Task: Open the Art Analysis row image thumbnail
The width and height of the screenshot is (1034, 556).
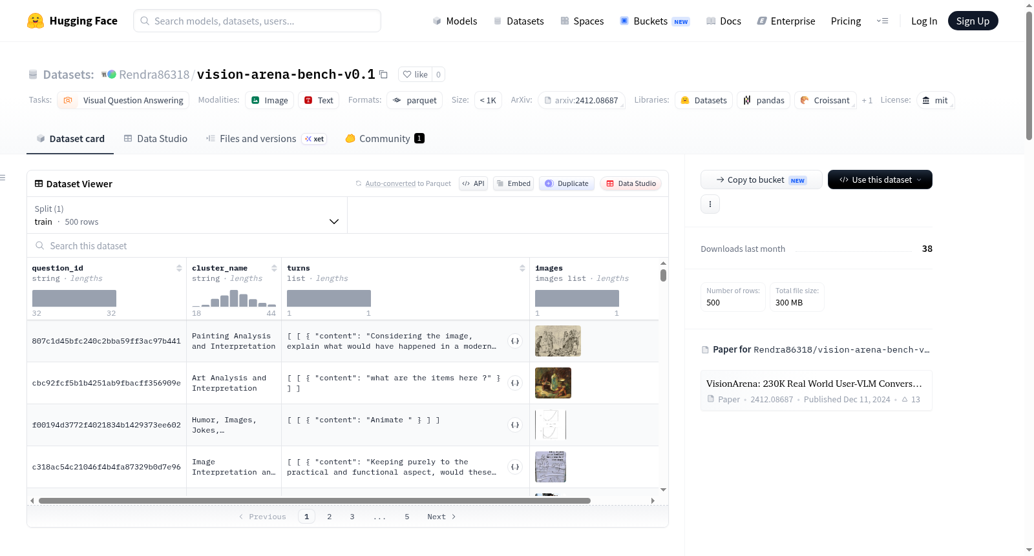Action: click(553, 383)
